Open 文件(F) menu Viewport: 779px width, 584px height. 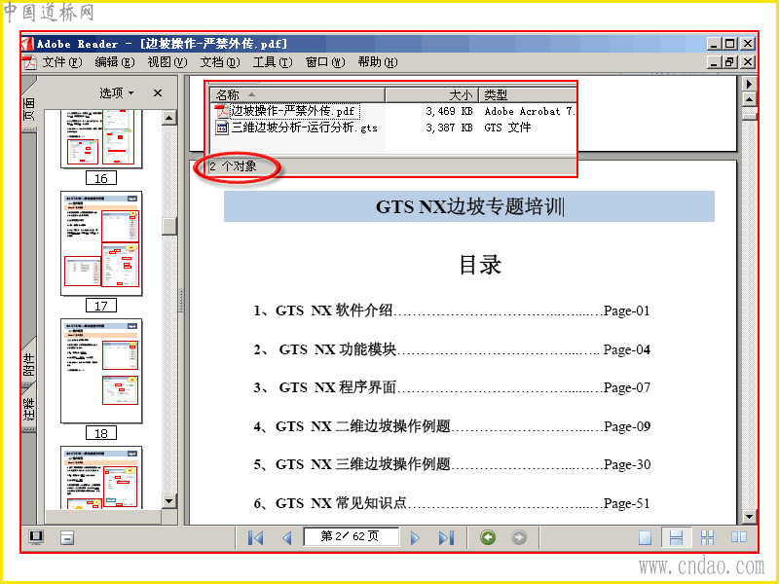pos(61,62)
